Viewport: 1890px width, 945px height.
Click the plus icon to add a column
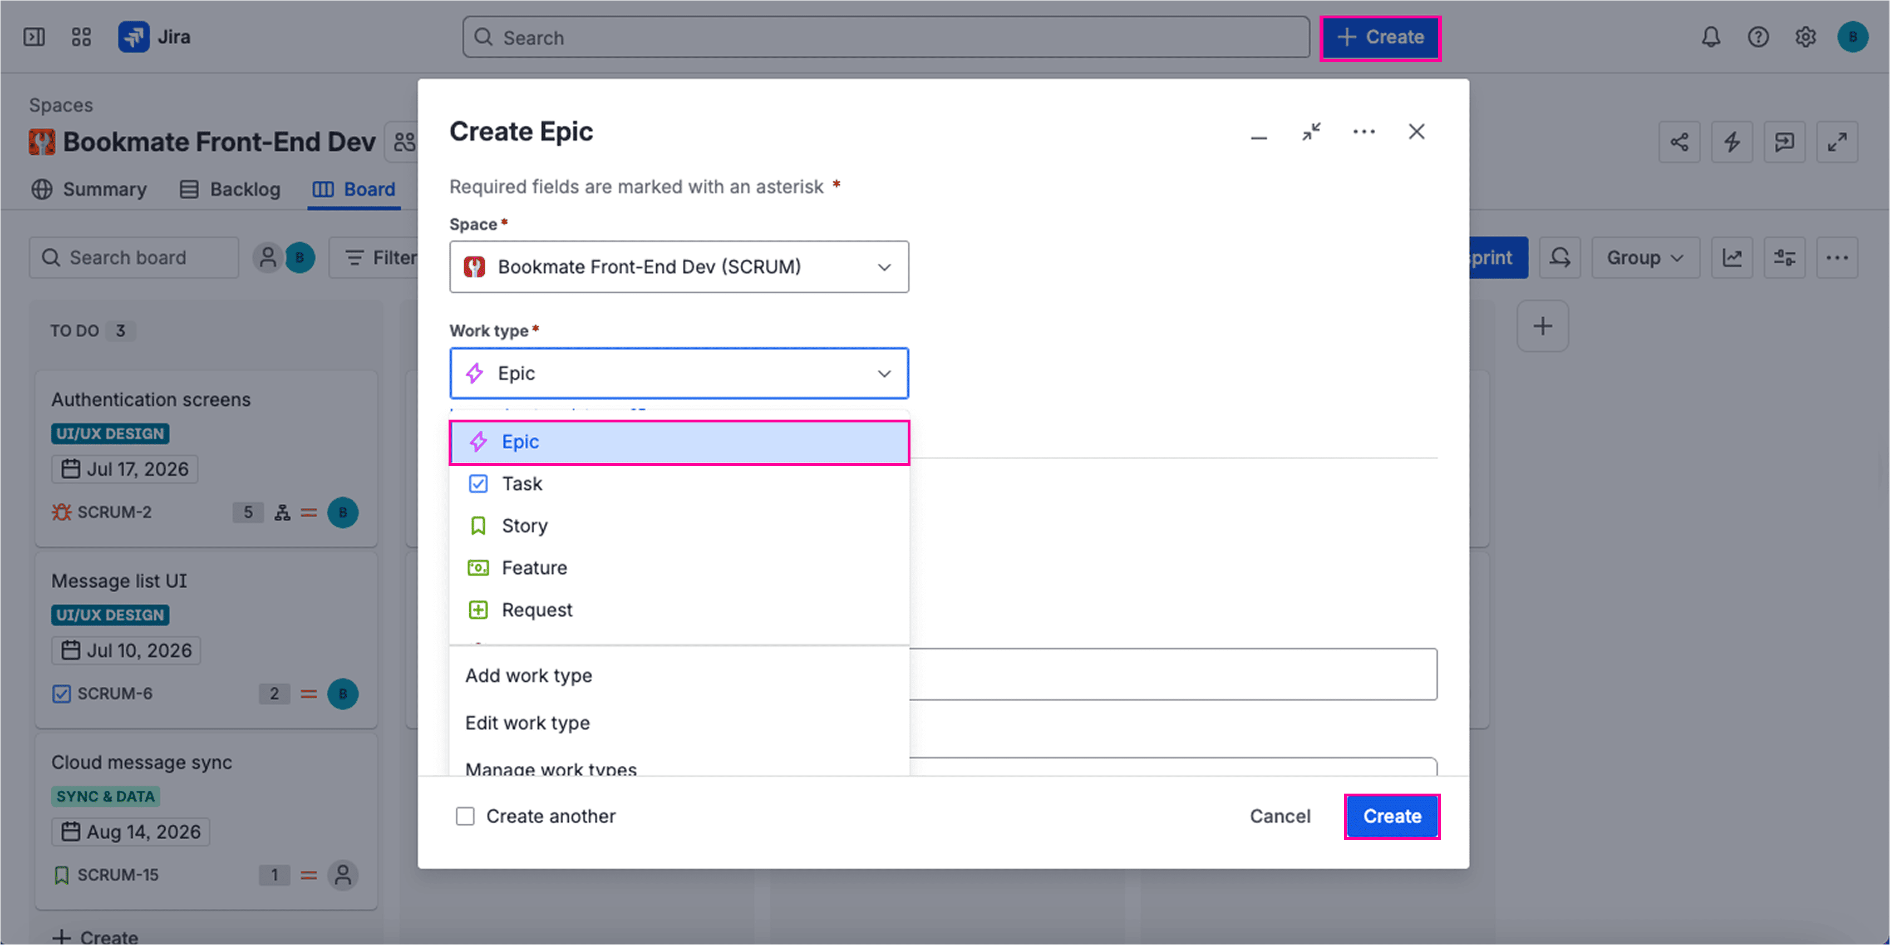1543,326
